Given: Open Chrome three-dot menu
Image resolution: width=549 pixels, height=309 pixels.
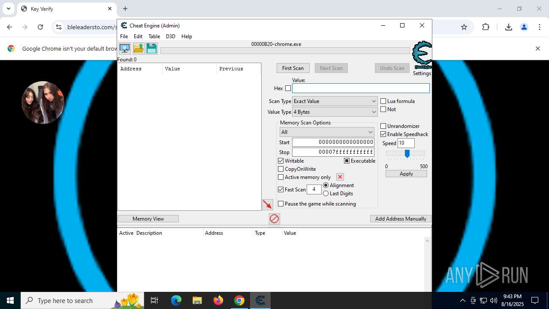Looking at the screenshot, I should tap(540, 27).
